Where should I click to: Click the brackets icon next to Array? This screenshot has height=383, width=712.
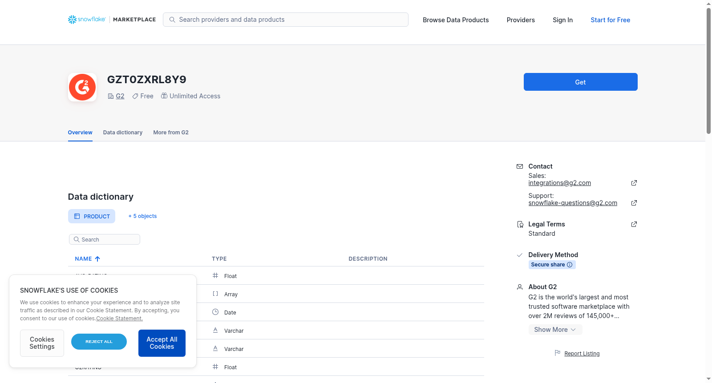[215, 294]
